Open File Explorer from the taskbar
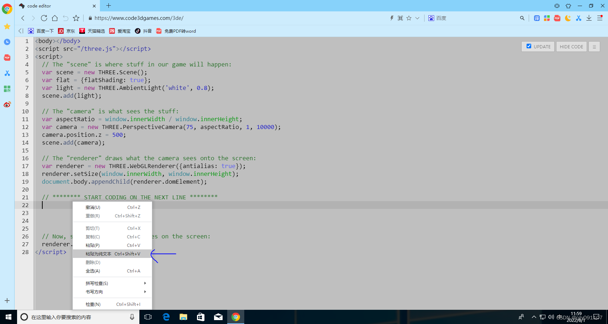Image resolution: width=608 pixels, height=324 pixels. 183,317
